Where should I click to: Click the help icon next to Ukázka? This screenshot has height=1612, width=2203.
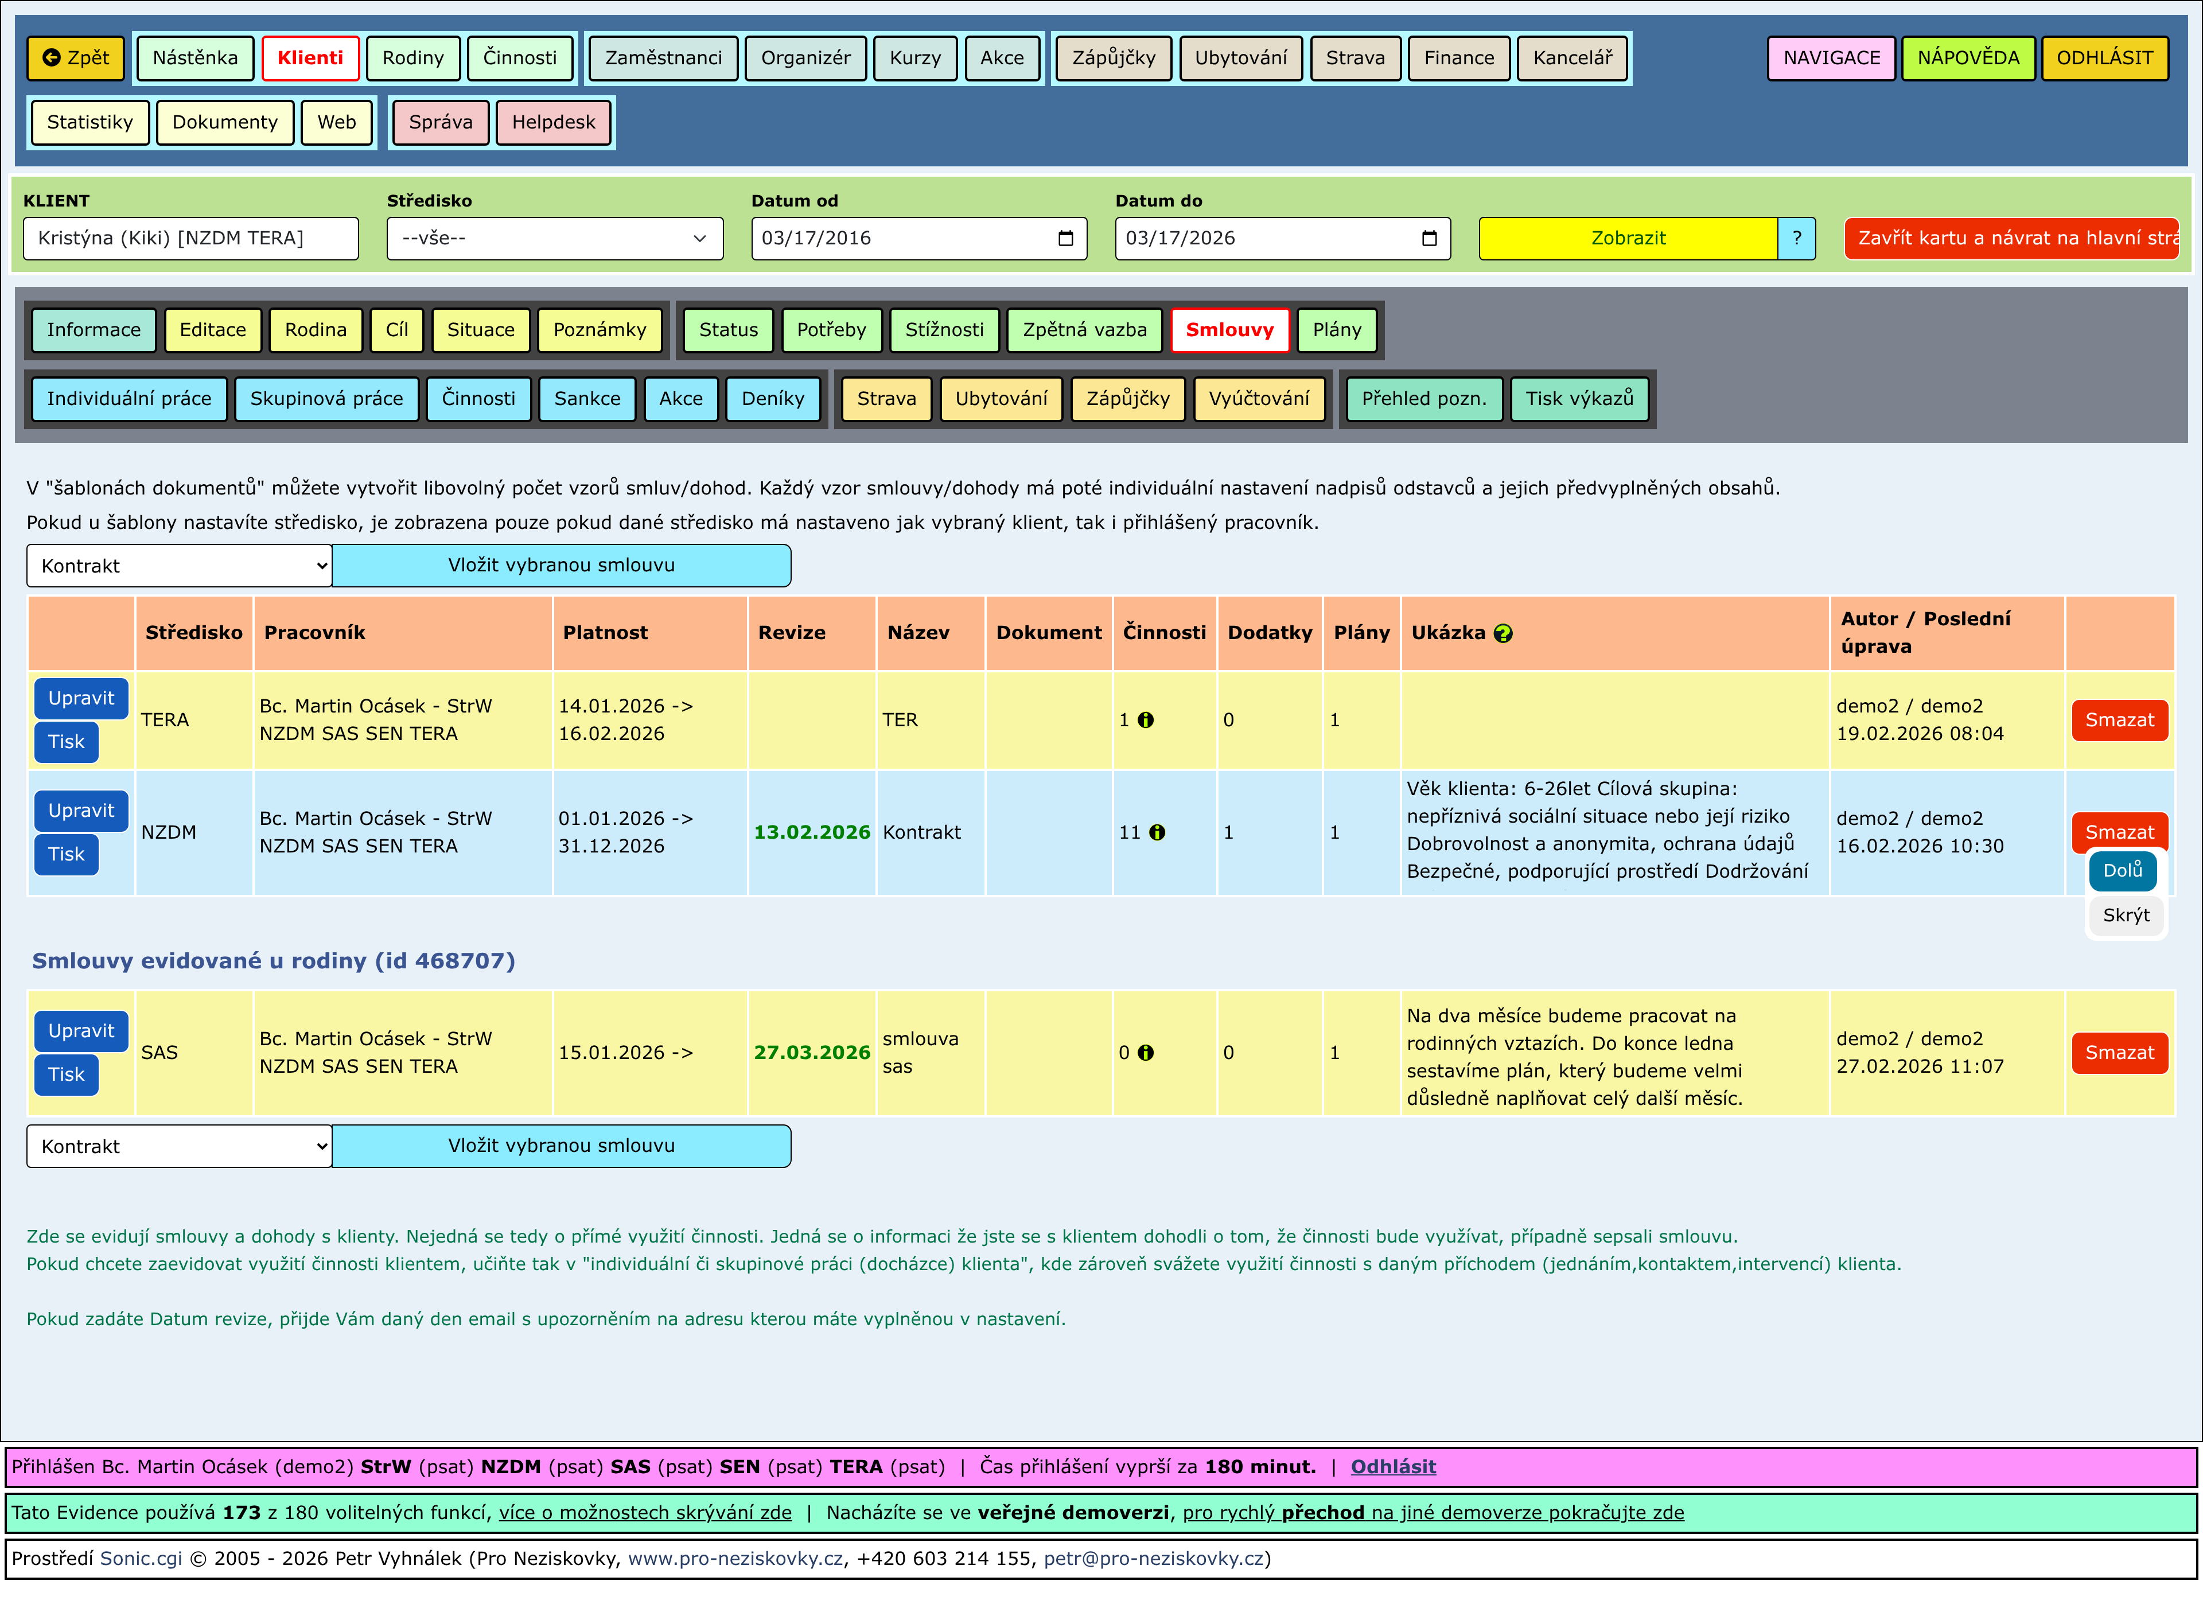tap(1503, 633)
